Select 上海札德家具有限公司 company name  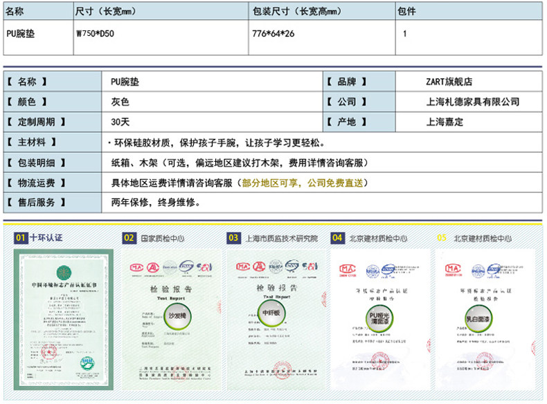coord(473,102)
